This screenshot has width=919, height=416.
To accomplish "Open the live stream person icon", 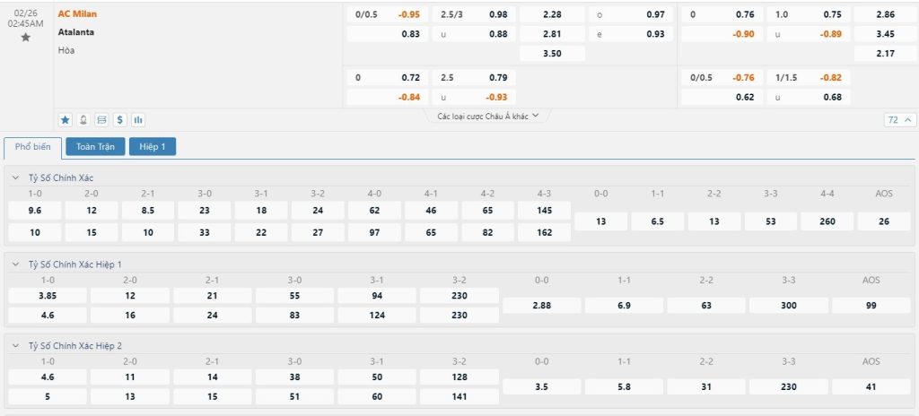I will click(83, 119).
